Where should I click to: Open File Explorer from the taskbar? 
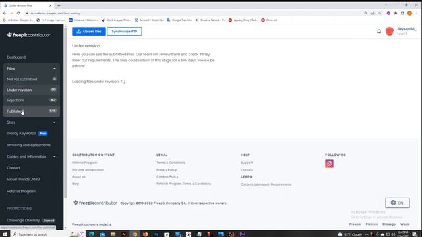(113, 234)
